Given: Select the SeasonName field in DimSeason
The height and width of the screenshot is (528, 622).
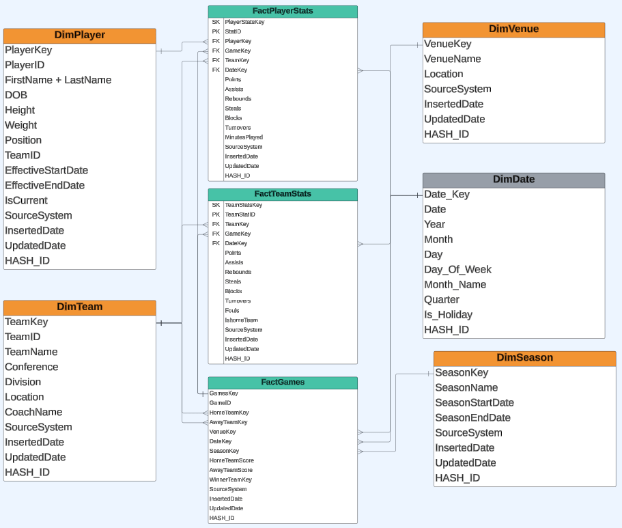Looking at the screenshot, I should (525, 388).
